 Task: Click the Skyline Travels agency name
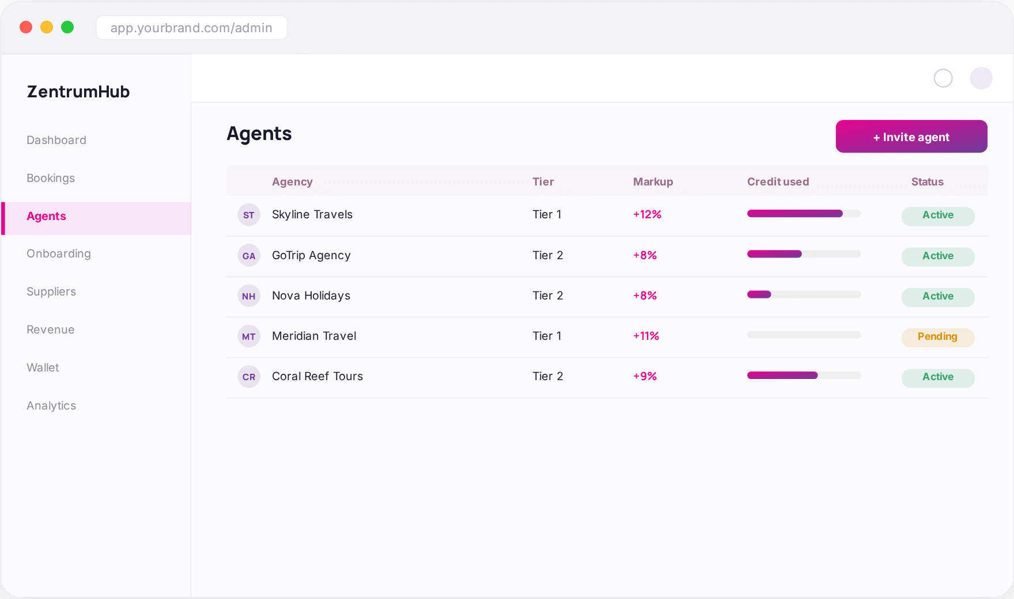point(312,215)
